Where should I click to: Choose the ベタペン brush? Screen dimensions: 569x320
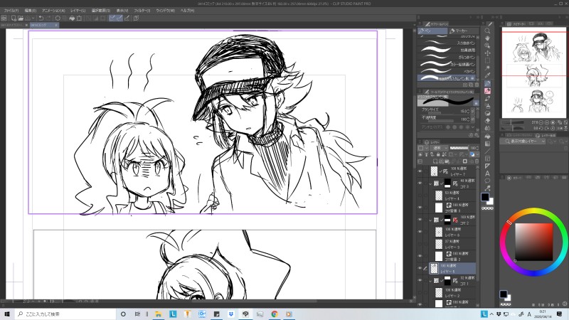[x=447, y=72]
